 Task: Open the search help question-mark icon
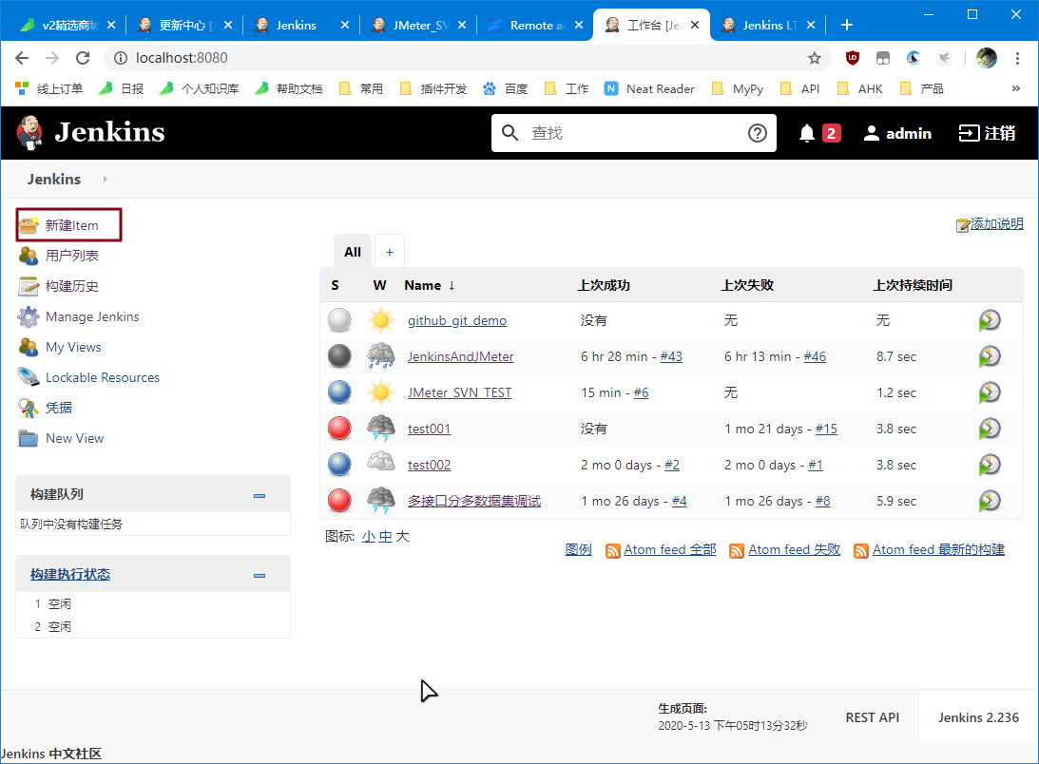point(758,133)
